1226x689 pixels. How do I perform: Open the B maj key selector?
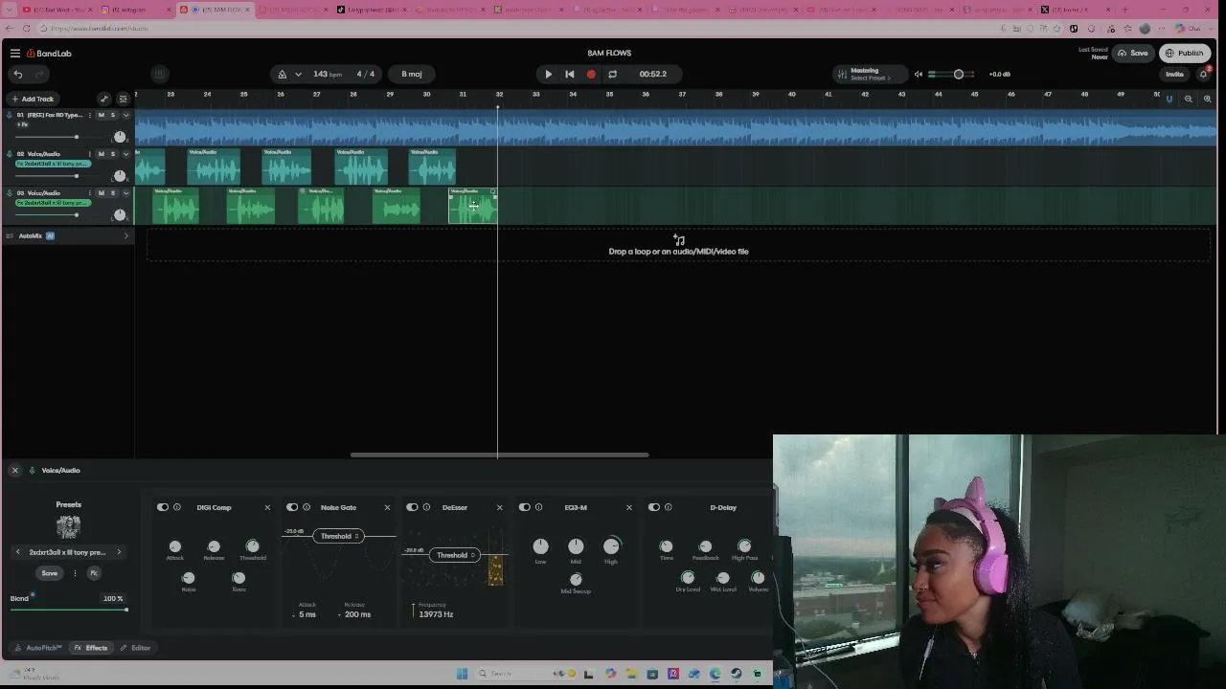[x=412, y=74]
